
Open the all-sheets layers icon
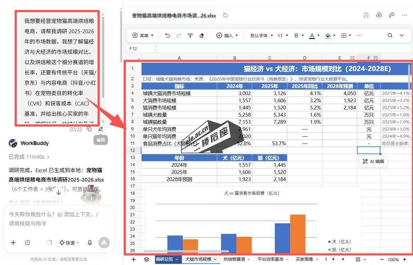click(x=147, y=259)
